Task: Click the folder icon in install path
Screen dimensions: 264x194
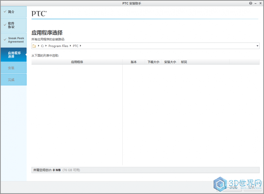Action: [x=34, y=46]
